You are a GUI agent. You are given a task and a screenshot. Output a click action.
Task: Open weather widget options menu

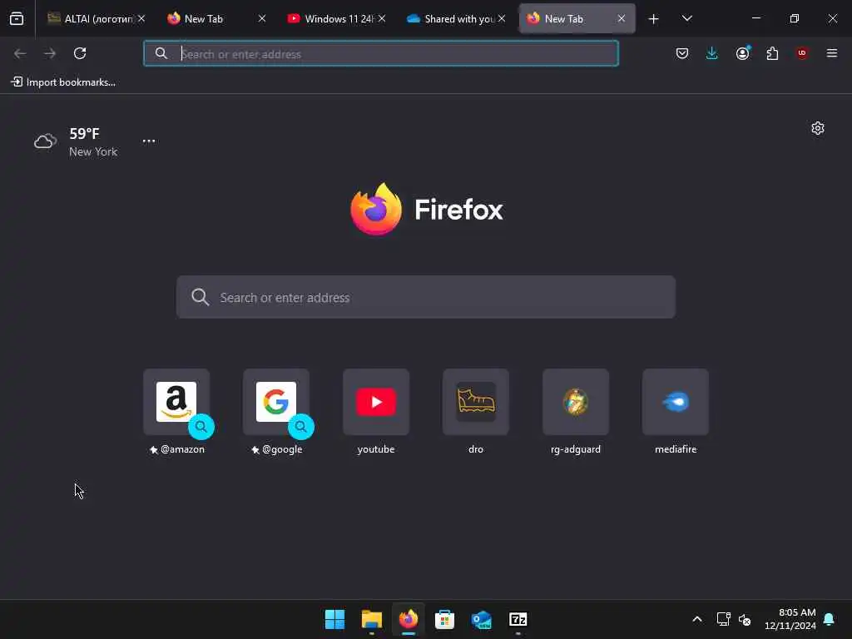pos(149,141)
